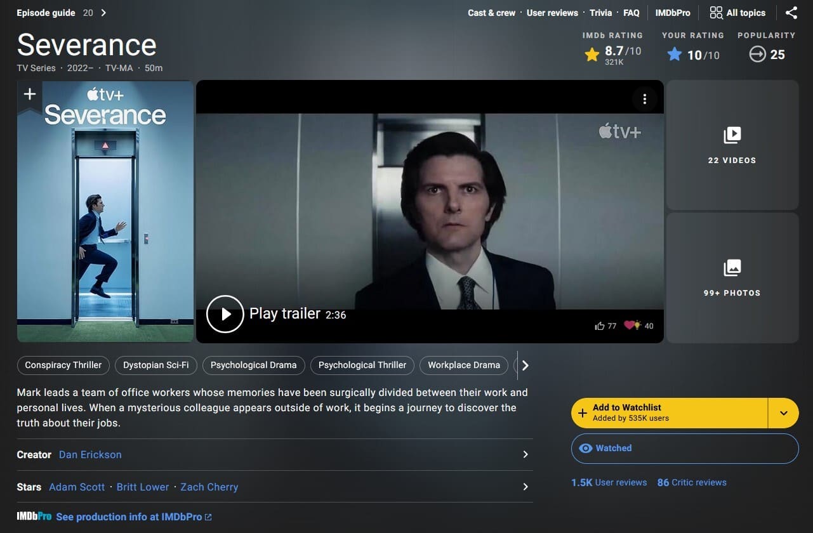Select the Dystopian Sci-Fi genre chip
Viewport: 813px width, 533px height.
tap(156, 365)
